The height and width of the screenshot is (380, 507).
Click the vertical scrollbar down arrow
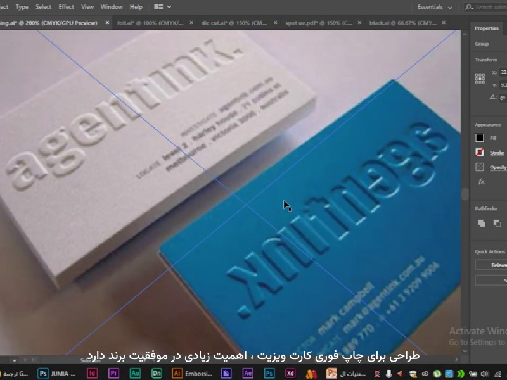[x=465, y=351]
